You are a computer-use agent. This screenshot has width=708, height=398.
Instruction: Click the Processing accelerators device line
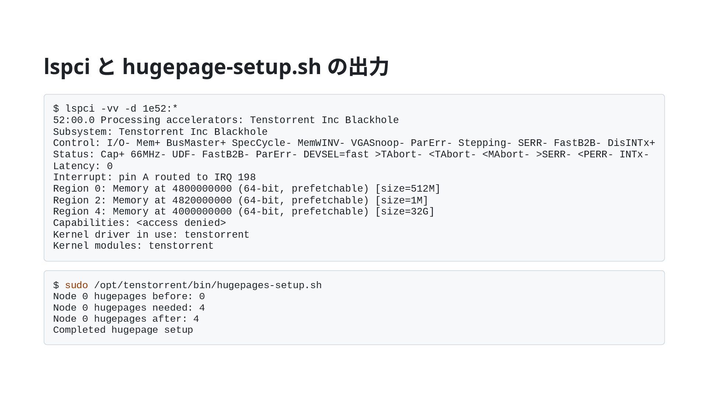pos(226,120)
